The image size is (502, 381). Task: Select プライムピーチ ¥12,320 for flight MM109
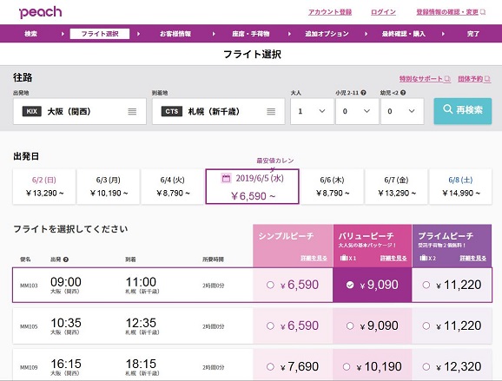[426, 366]
